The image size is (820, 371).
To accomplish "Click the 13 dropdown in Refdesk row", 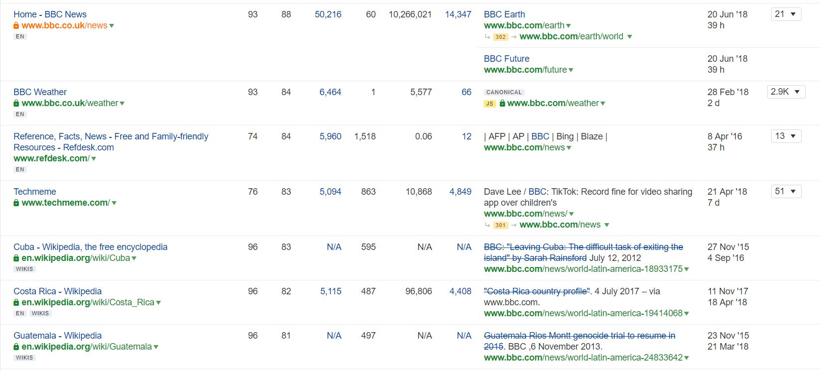I will [786, 136].
